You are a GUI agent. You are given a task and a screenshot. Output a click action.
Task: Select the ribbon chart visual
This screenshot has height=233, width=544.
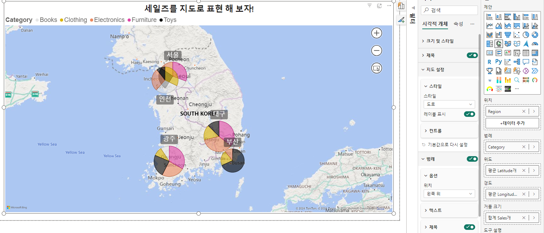489,35
